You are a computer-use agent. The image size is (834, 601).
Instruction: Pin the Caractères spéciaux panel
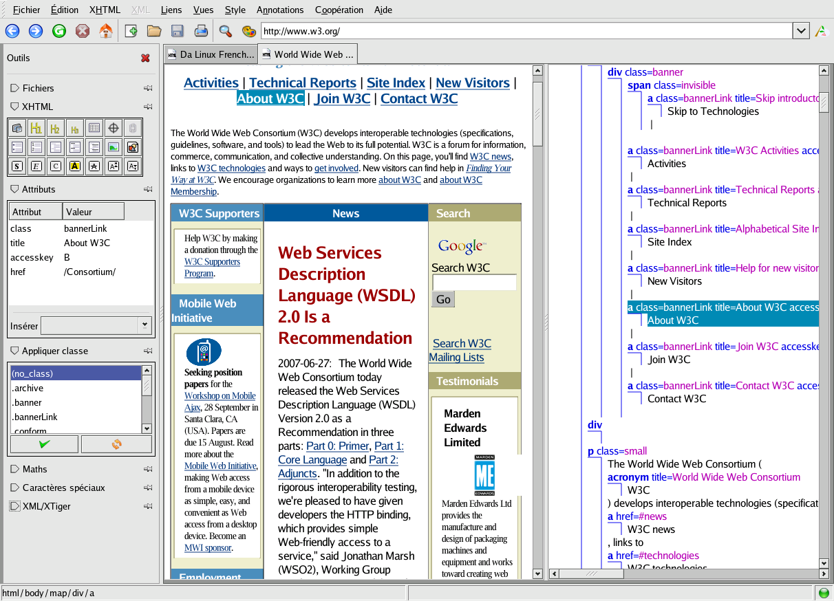click(147, 488)
